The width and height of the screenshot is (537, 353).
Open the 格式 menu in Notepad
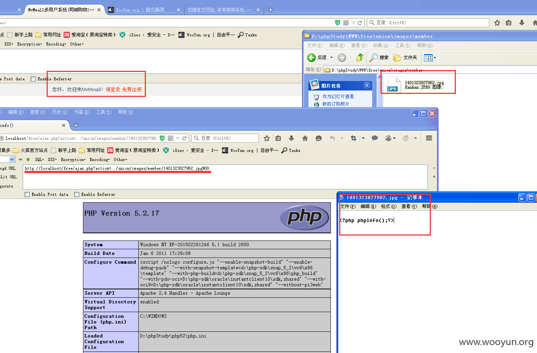point(389,206)
